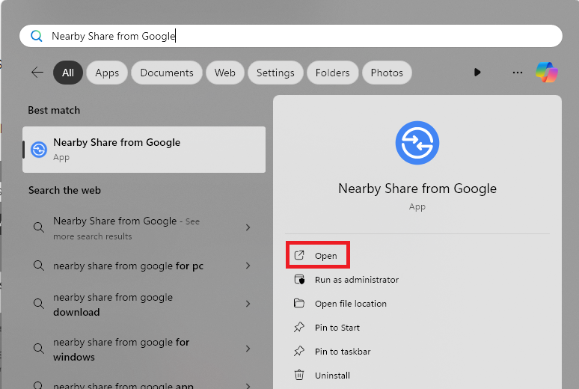
Task: Click the more filters play arrow
Action: click(477, 73)
